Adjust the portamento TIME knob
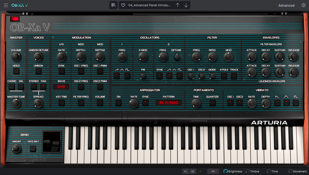 pyautogui.click(x=196, y=103)
